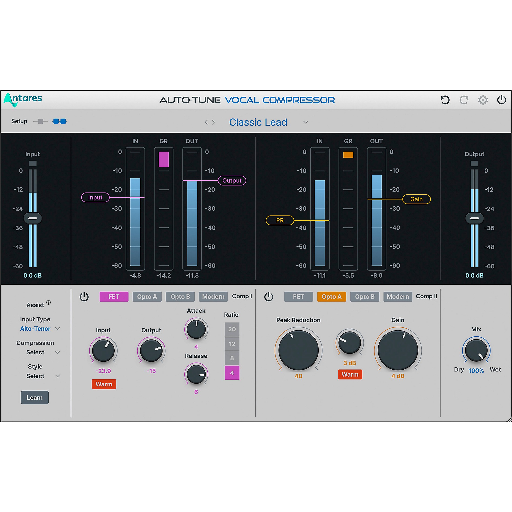Screen dimensions: 512x512
Task: Click the Input fader 0.0 dB value
Action: (33, 275)
